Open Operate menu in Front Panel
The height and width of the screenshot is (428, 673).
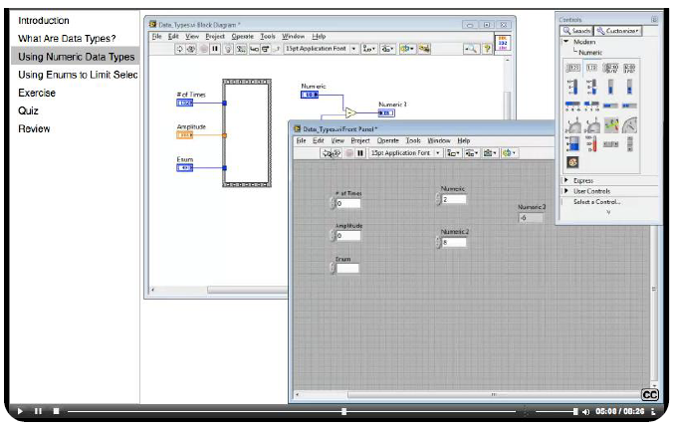tap(387, 141)
